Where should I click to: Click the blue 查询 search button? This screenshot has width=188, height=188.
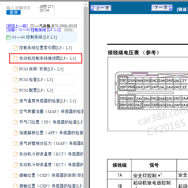point(13,12)
